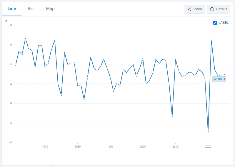235x167 pixels.
Task: Open the Share button
Action: [194, 9]
